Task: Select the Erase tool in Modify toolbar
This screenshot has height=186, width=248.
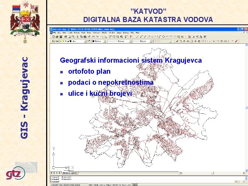Action: point(177,41)
